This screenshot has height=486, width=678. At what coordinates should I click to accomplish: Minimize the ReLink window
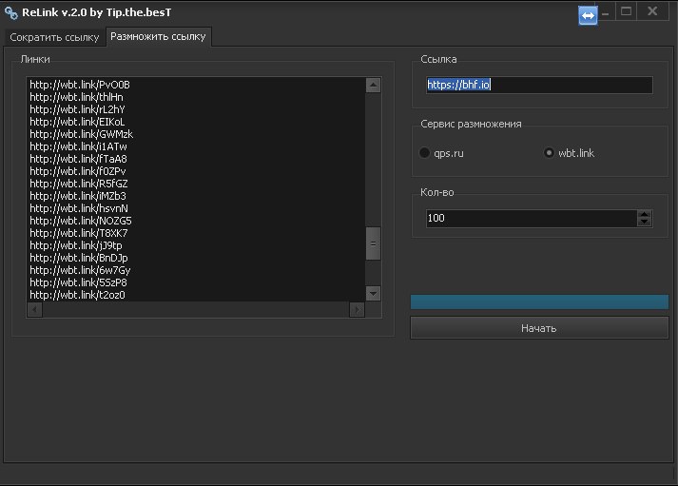pos(606,13)
